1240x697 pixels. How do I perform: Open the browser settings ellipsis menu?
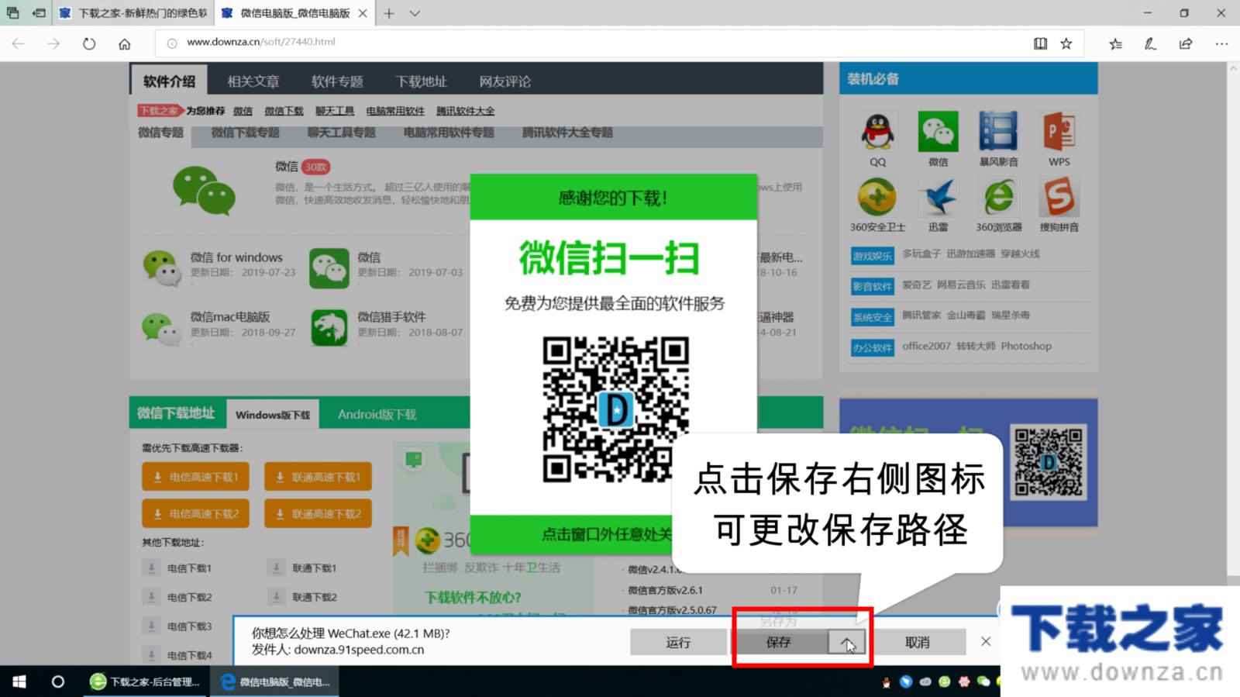[x=1221, y=43]
